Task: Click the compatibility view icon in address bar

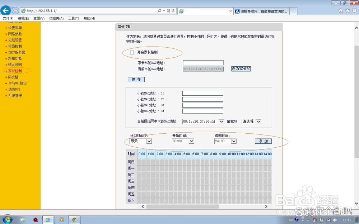Action: click(x=169, y=11)
